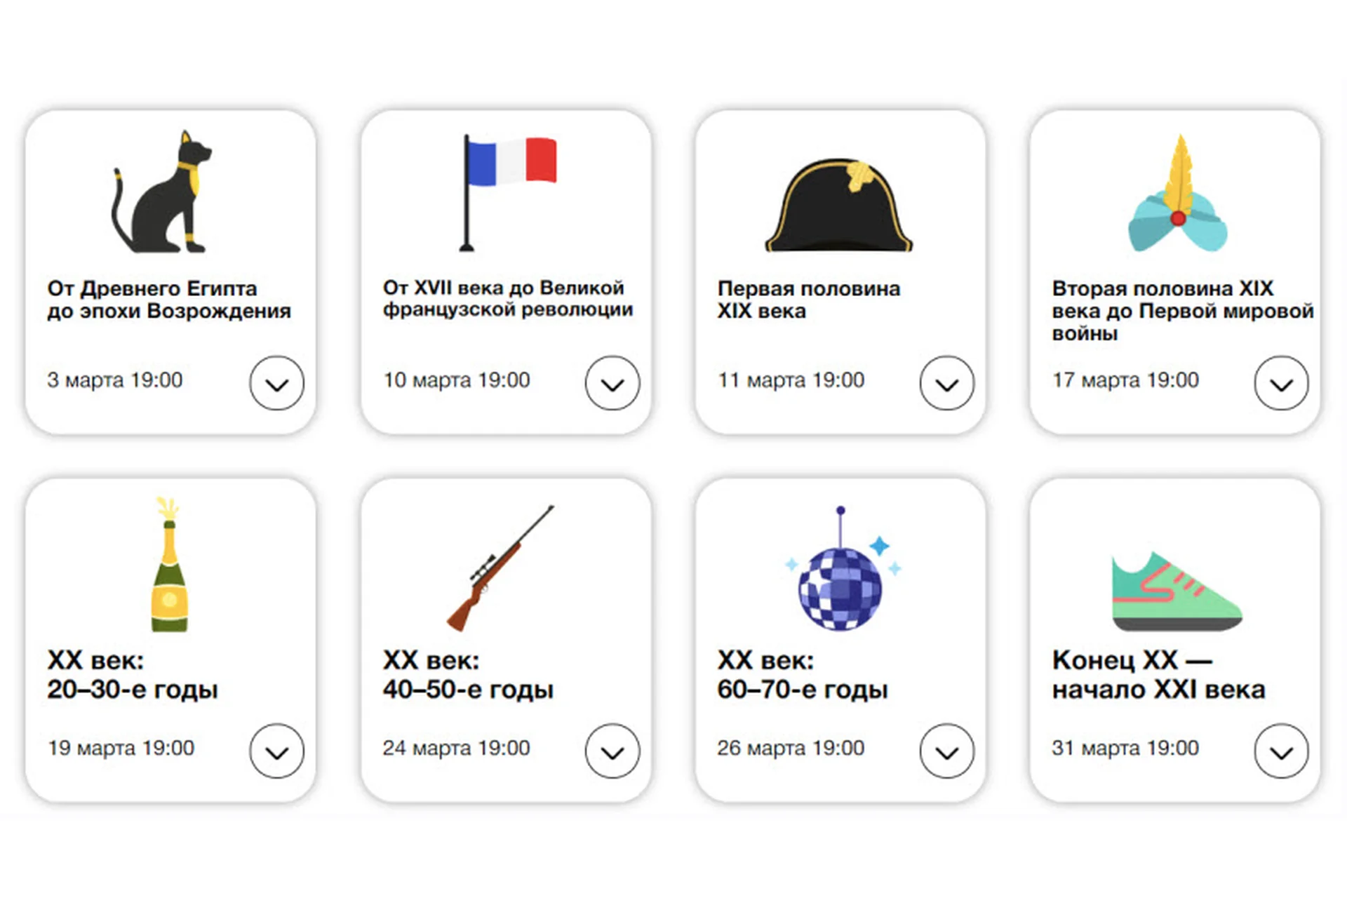Expand the 11 марта 19:00 card
1347x898 pixels.
point(947,383)
